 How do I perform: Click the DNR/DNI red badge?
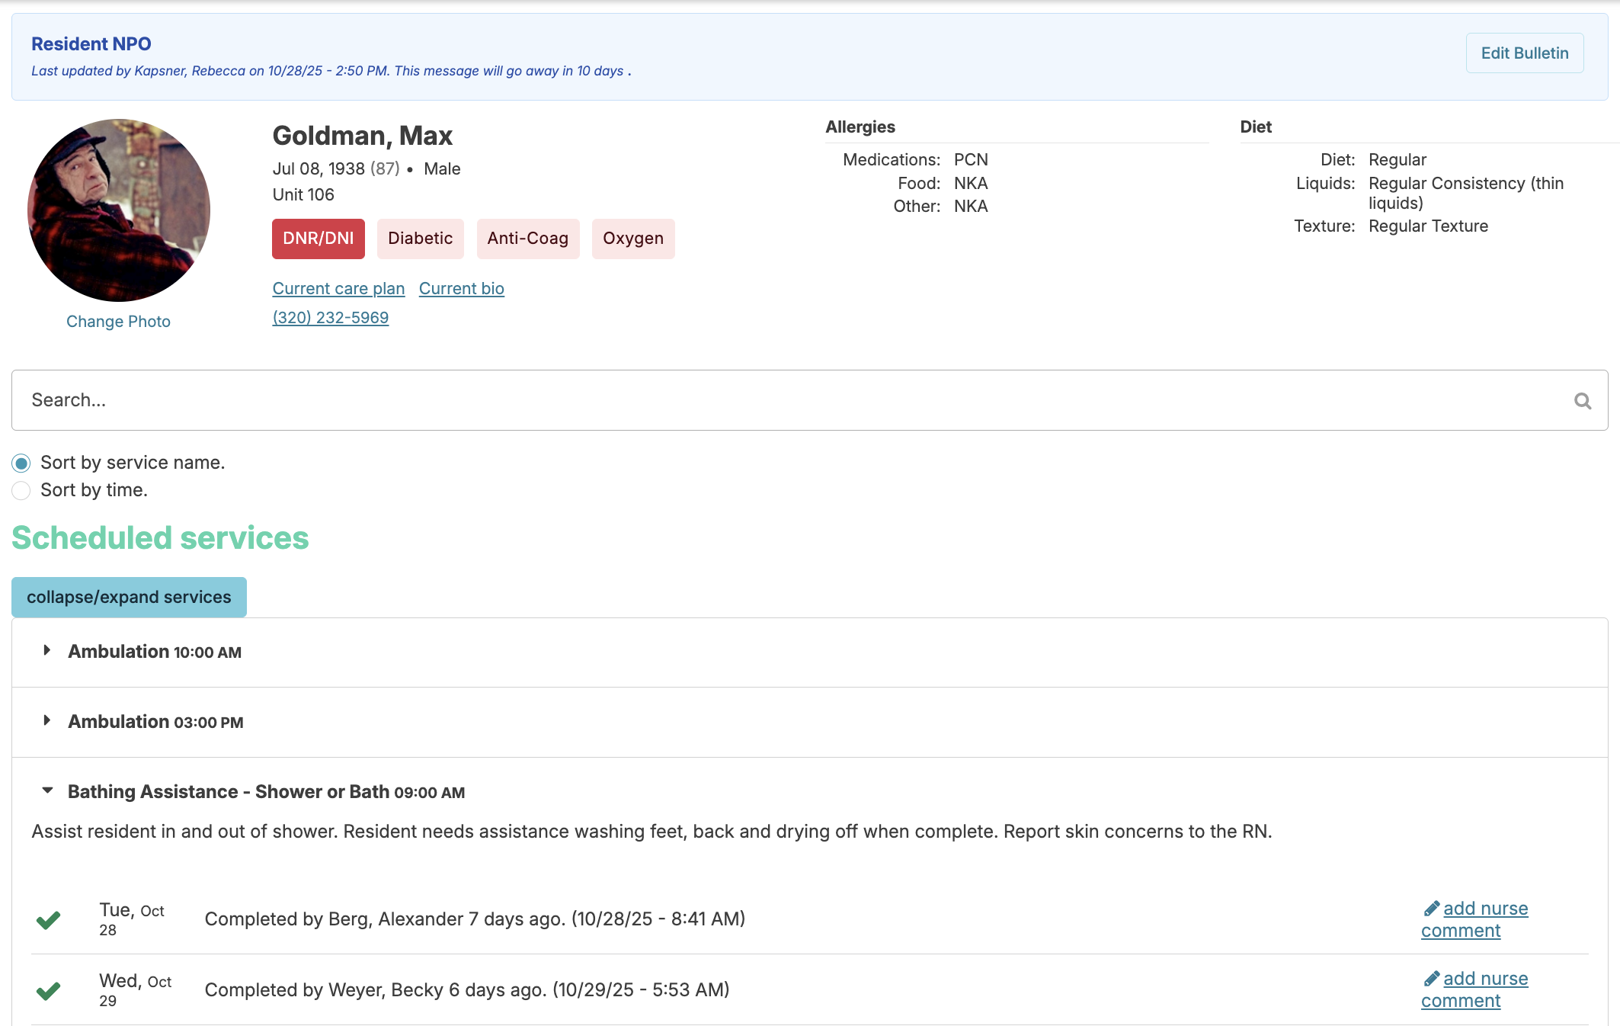point(318,239)
